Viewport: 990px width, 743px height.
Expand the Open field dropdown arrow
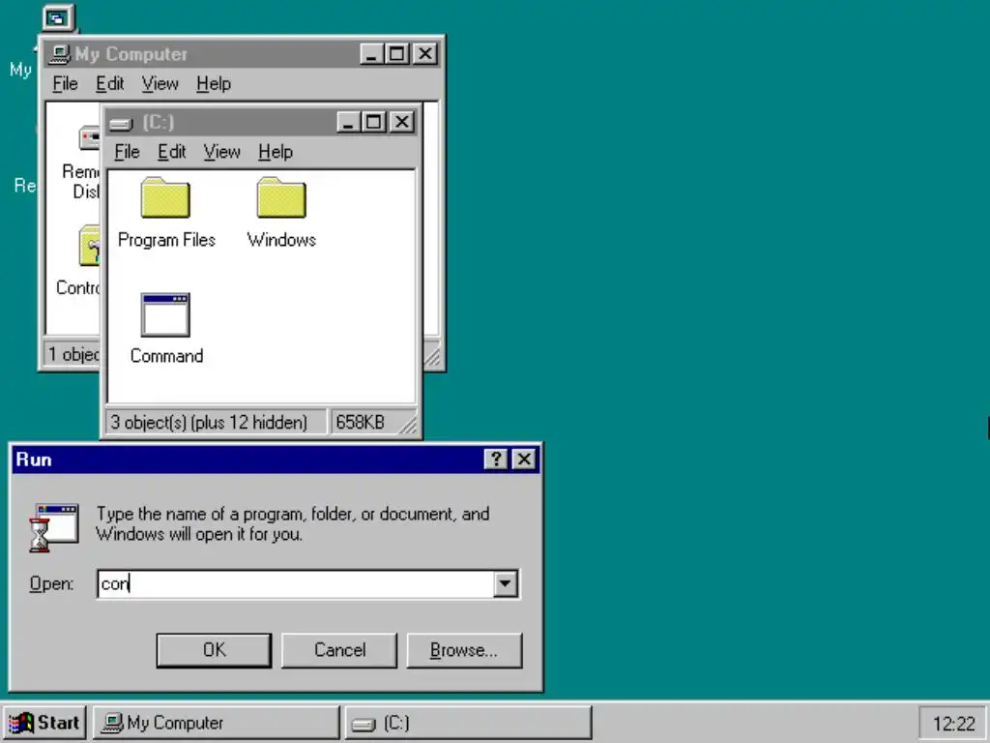pos(505,583)
